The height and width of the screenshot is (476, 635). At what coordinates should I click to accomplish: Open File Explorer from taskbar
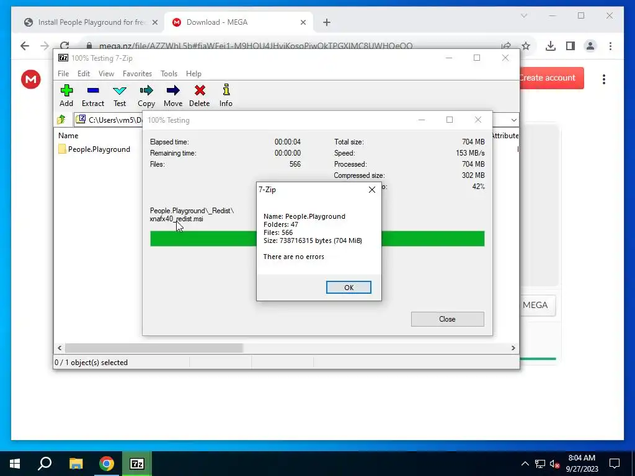click(76, 464)
